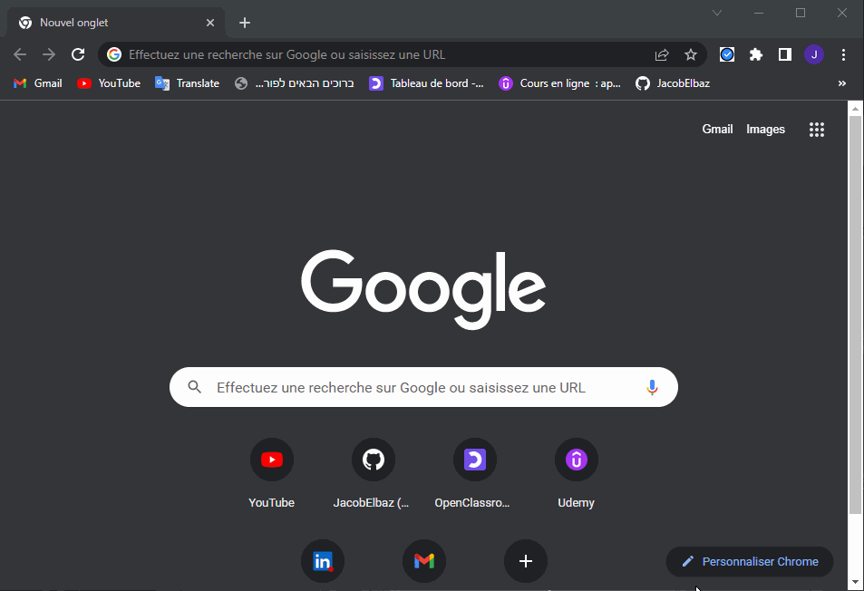
Task: Open the OpenClassrooms shortcut tile
Action: click(474, 474)
